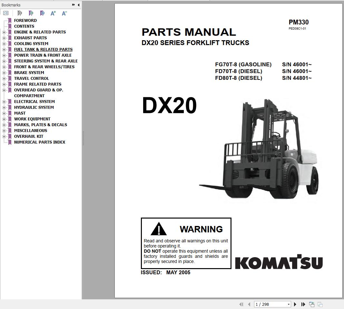Toggle the FUEL TANK & RELATED PARTS bookmark expander
Viewport: 344px width, 309px height.
tap(4, 49)
